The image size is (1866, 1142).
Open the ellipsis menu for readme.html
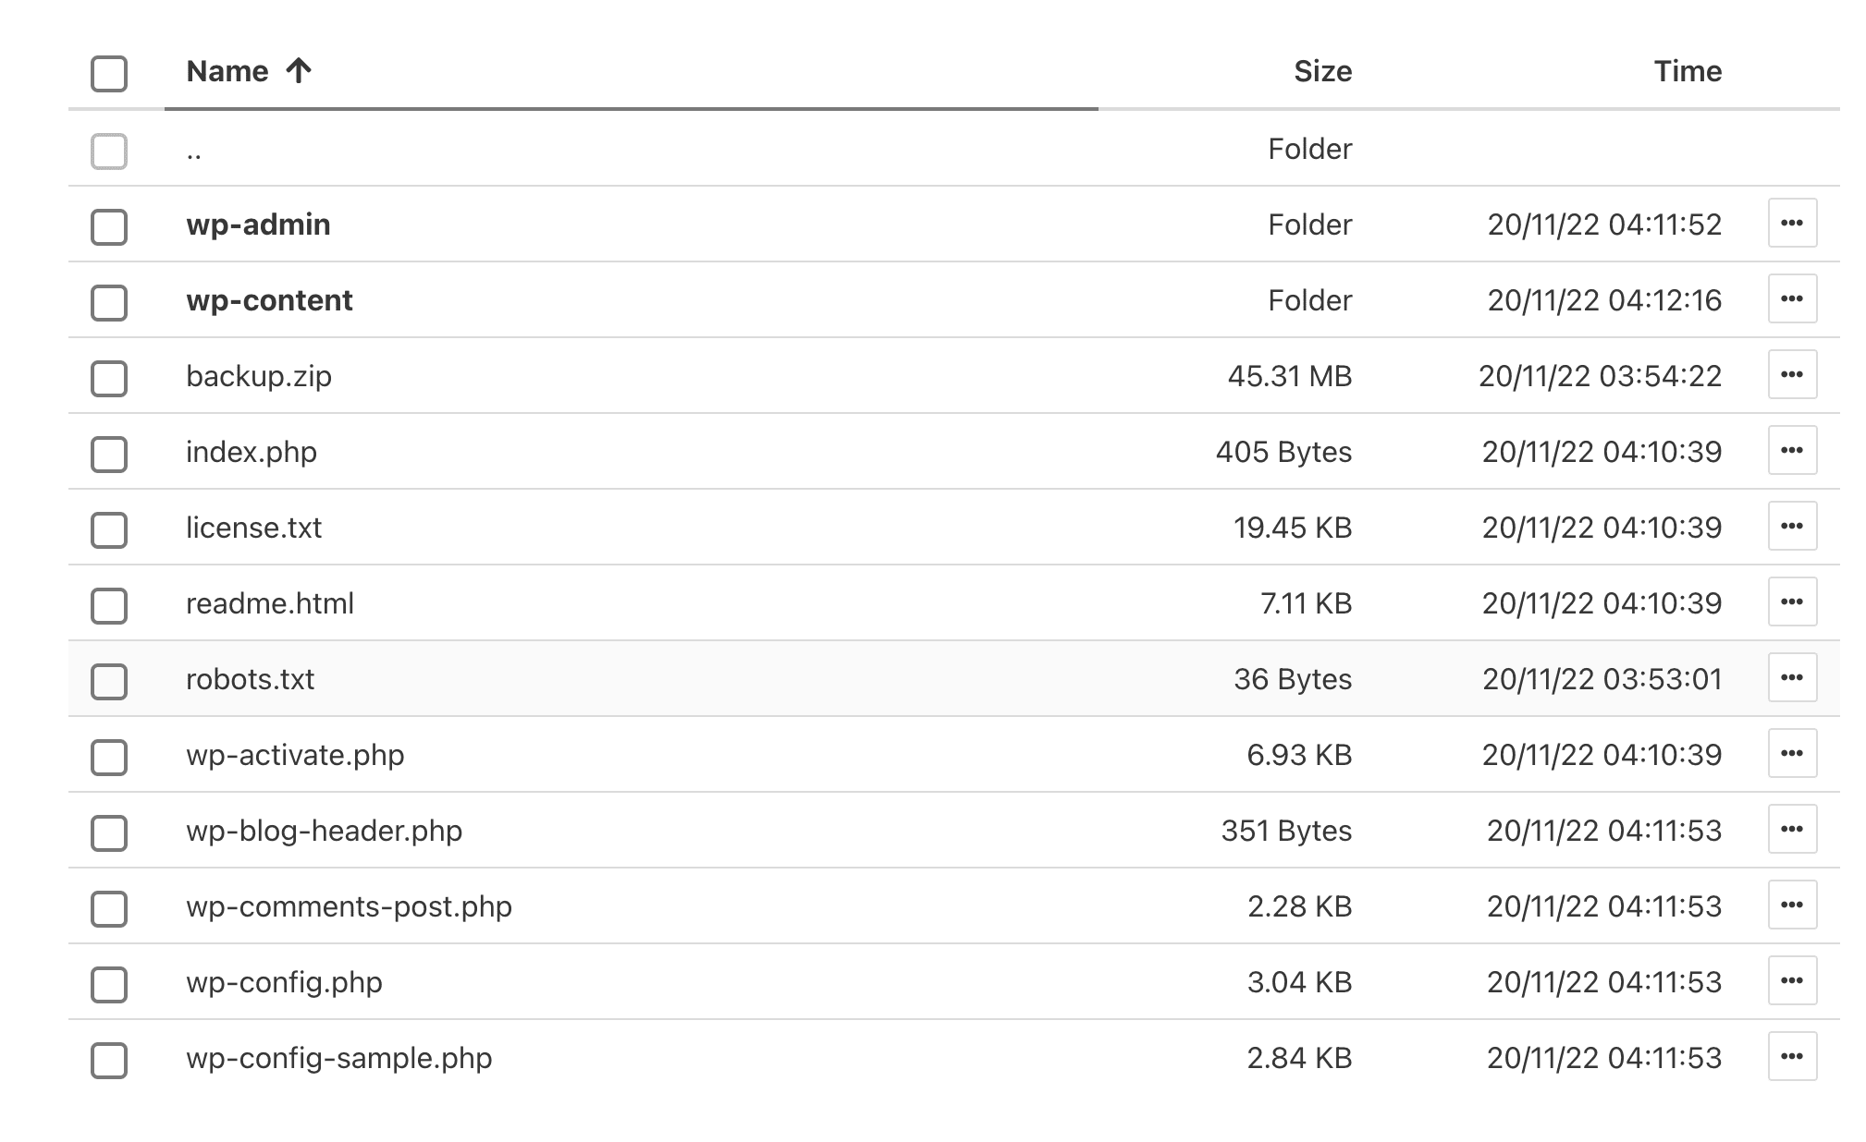[1791, 601]
